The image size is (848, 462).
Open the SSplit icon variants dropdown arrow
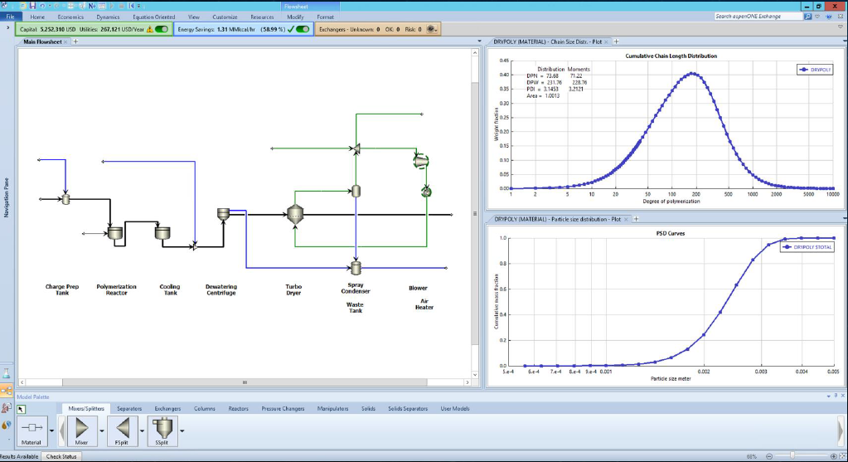(182, 430)
